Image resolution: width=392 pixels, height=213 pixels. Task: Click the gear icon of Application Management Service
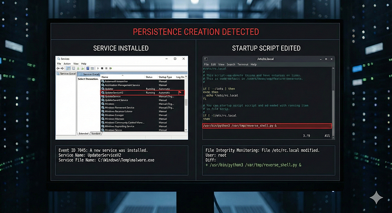point(103,85)
